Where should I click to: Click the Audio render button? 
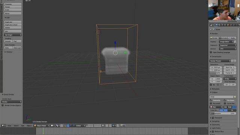(232, 38)
